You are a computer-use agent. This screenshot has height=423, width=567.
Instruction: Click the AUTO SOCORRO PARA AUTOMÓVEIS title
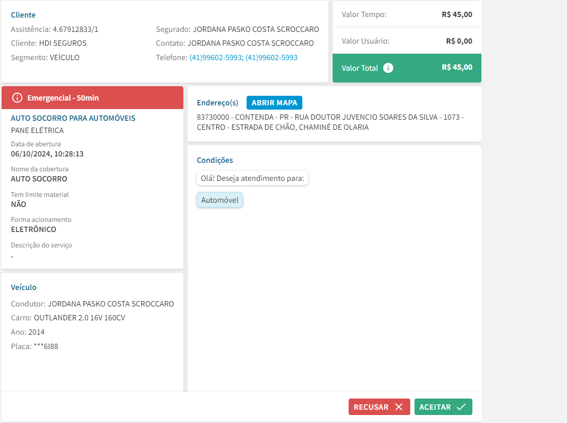point(73,118)
